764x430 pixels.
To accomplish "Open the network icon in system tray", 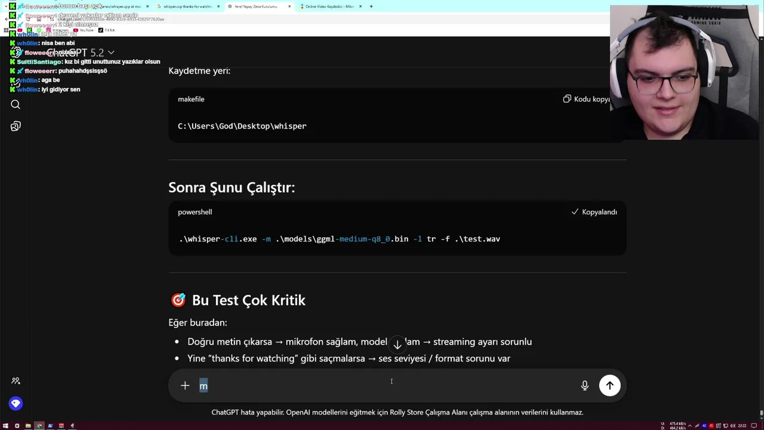I will pos(725,426).
